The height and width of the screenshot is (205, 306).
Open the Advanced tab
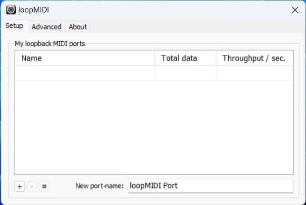coord(47,27)
